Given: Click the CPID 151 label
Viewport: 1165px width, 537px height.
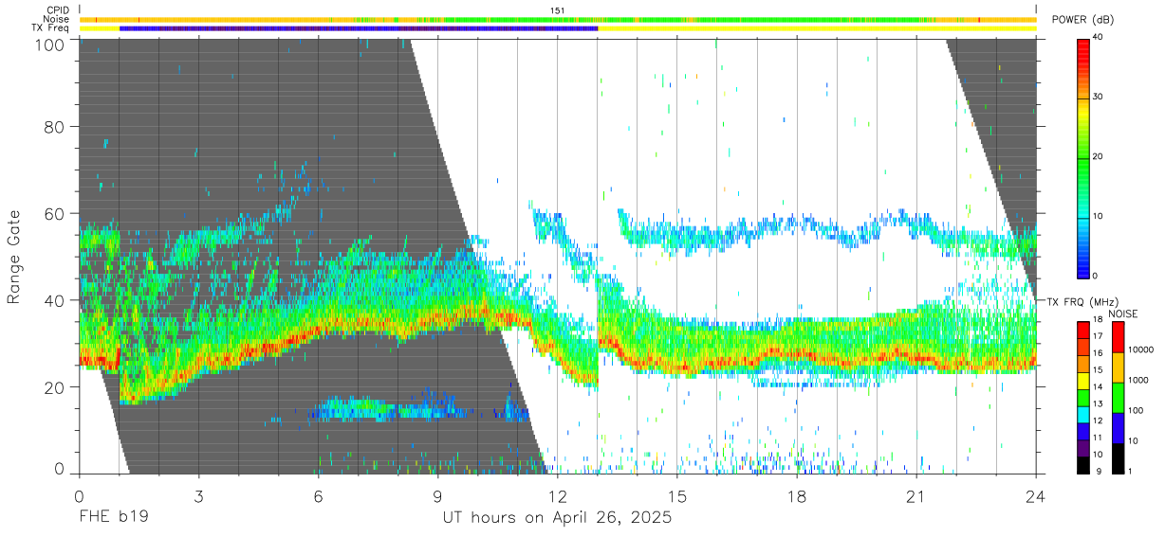Looking at the screenshot, I should coord(557,10).
